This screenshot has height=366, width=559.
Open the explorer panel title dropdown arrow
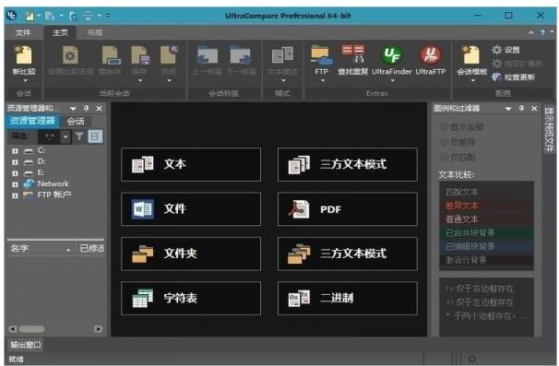(x=73, y=109)
